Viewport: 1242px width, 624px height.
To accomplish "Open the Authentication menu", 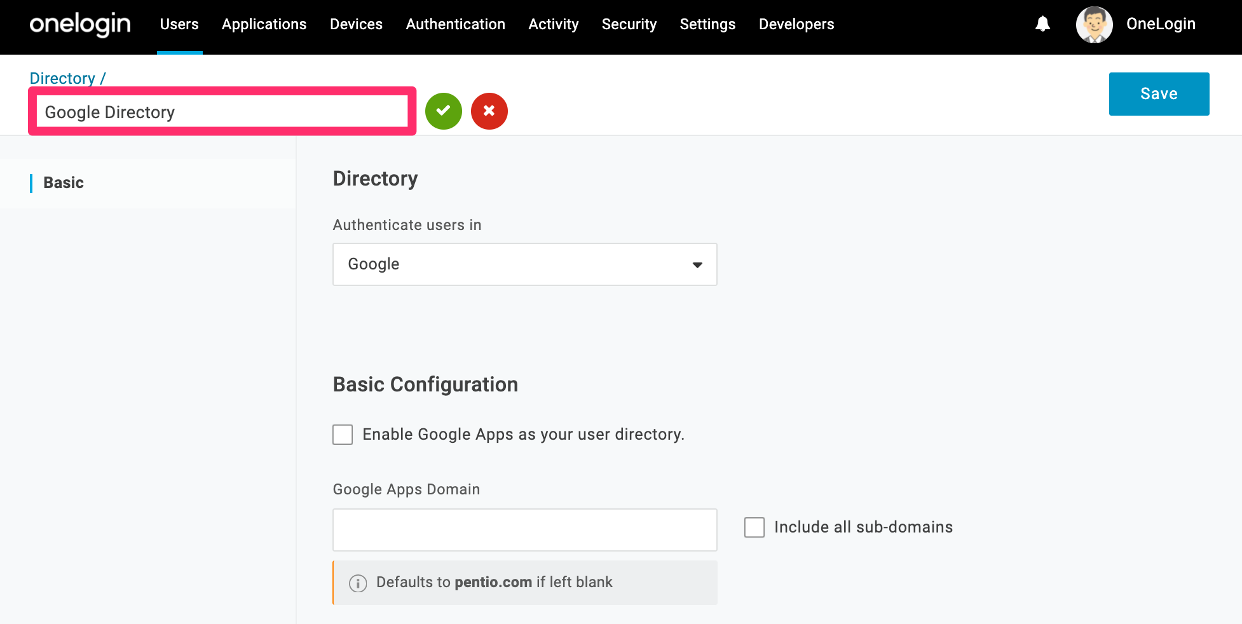I will coord(456,24).
